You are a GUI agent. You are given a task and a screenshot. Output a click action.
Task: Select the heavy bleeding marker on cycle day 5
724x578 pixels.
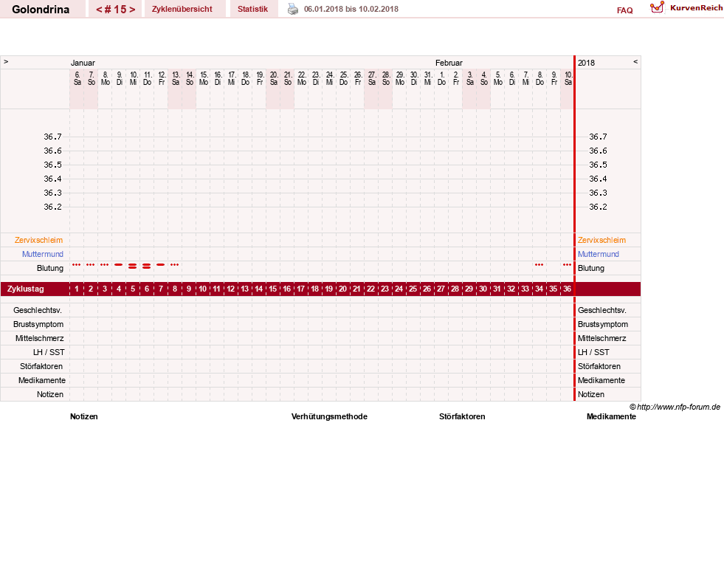[x=133, y=266]
